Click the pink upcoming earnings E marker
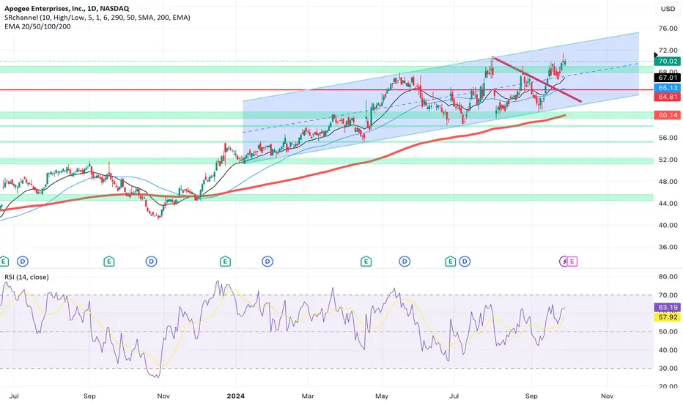 [x=572, y=262]
